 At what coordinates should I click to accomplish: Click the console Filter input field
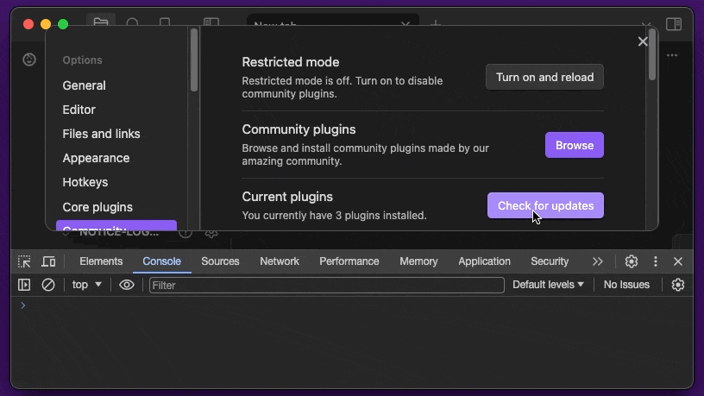click(x=326, y=285)
